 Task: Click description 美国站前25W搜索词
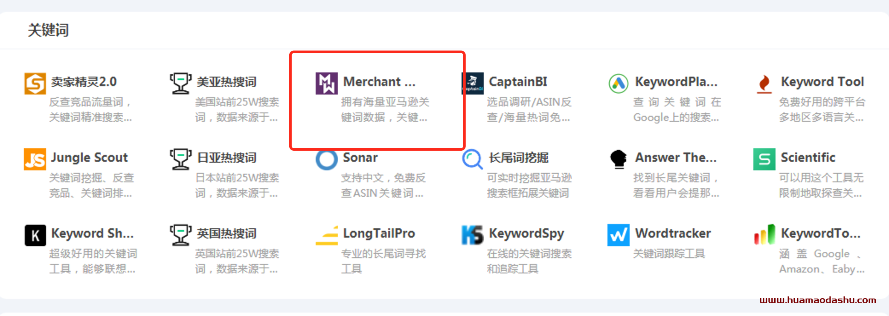pos(237,109)
